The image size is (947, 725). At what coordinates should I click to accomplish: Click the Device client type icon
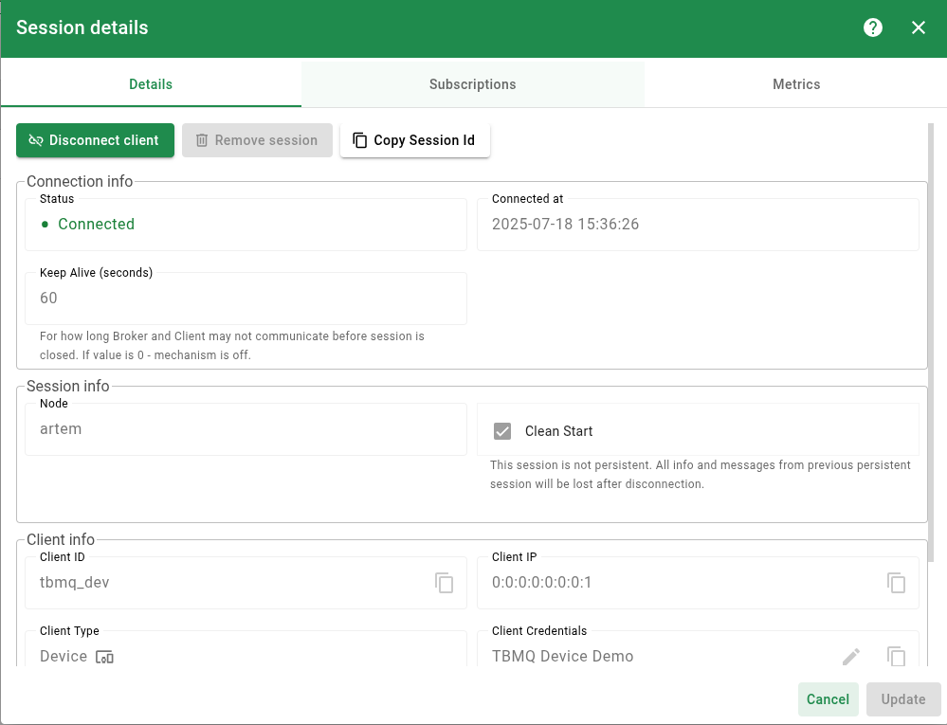tap(104, 657)
